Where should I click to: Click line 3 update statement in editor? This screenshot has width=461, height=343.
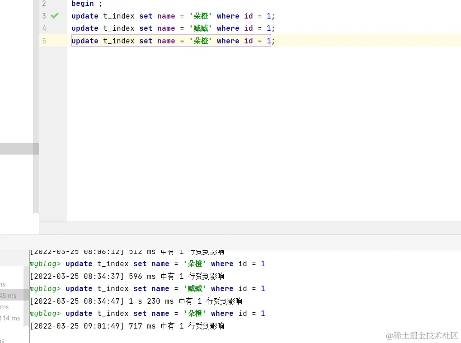coord(173,16)
